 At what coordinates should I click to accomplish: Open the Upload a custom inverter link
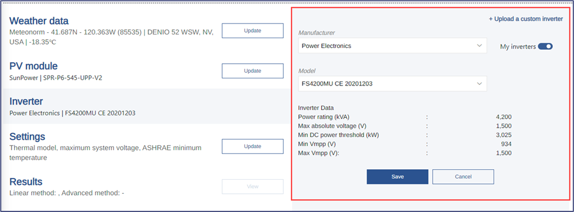pos(526,19)
